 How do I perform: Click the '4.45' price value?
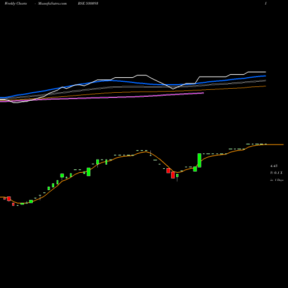pos(274,166)
